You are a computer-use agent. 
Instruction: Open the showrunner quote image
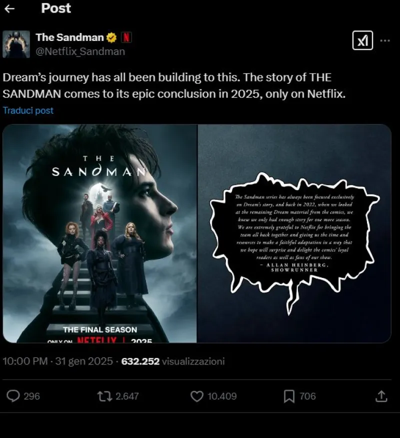[x=294, y=233]
